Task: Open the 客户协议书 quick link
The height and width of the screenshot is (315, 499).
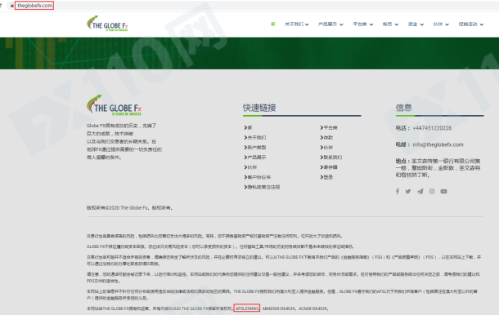Action: [x=258, y=177]
